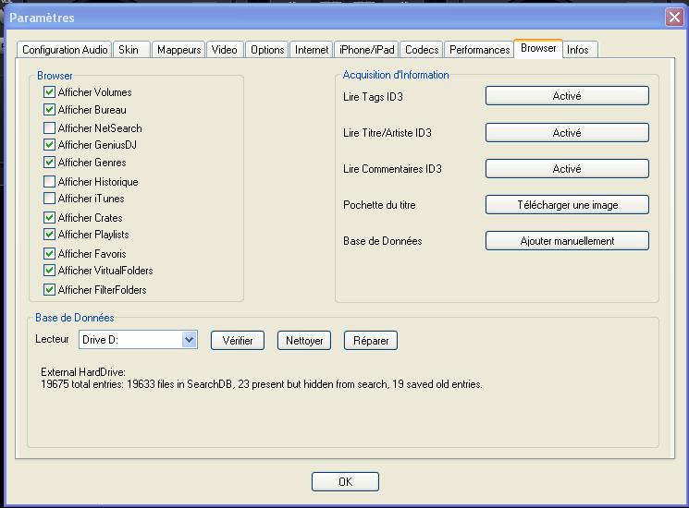The width and height of the screenshot is (689, 508).
Task: Show the Infos tab
Action: 578,50
